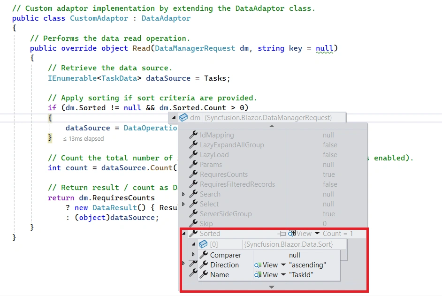Expand the Comparer property node
Screen dimensions: 442x296
193,254
